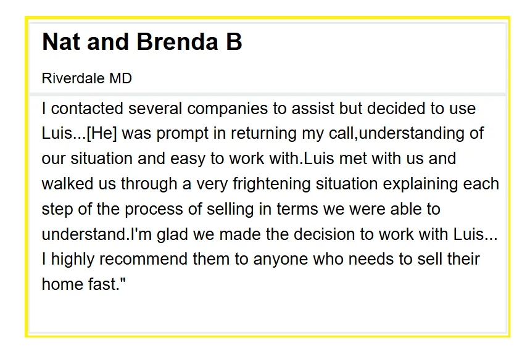
Task: Click the phrase "decided to use" on first line
Action: [x=421, y=109]
